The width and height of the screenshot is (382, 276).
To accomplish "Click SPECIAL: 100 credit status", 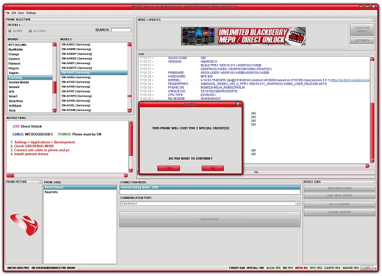I will point(255,268).
